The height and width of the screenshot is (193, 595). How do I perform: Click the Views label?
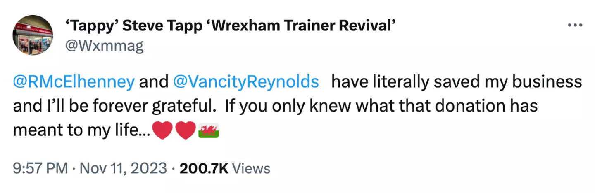[251, 168]
